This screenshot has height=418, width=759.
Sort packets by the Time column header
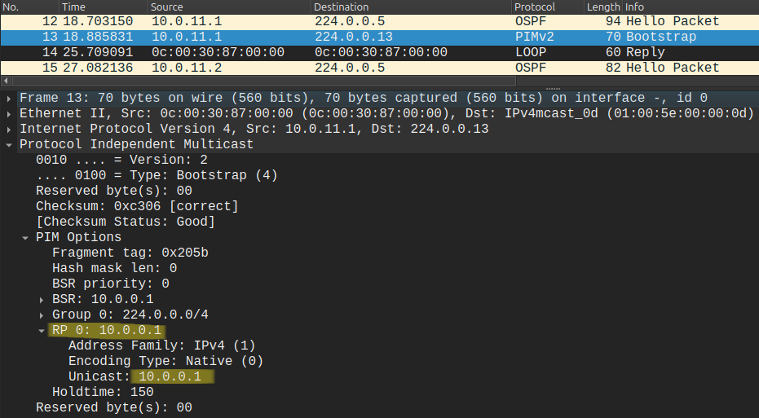click(73, 7)
